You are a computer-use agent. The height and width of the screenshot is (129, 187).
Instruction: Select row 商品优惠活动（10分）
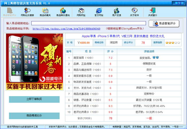(123, 94)
